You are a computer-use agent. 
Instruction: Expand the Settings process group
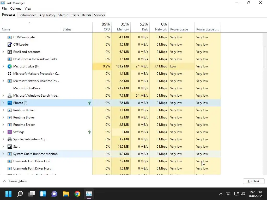(3, 132)
